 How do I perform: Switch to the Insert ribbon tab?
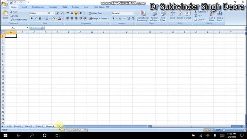pyautogui.click(x=24, y=7)
